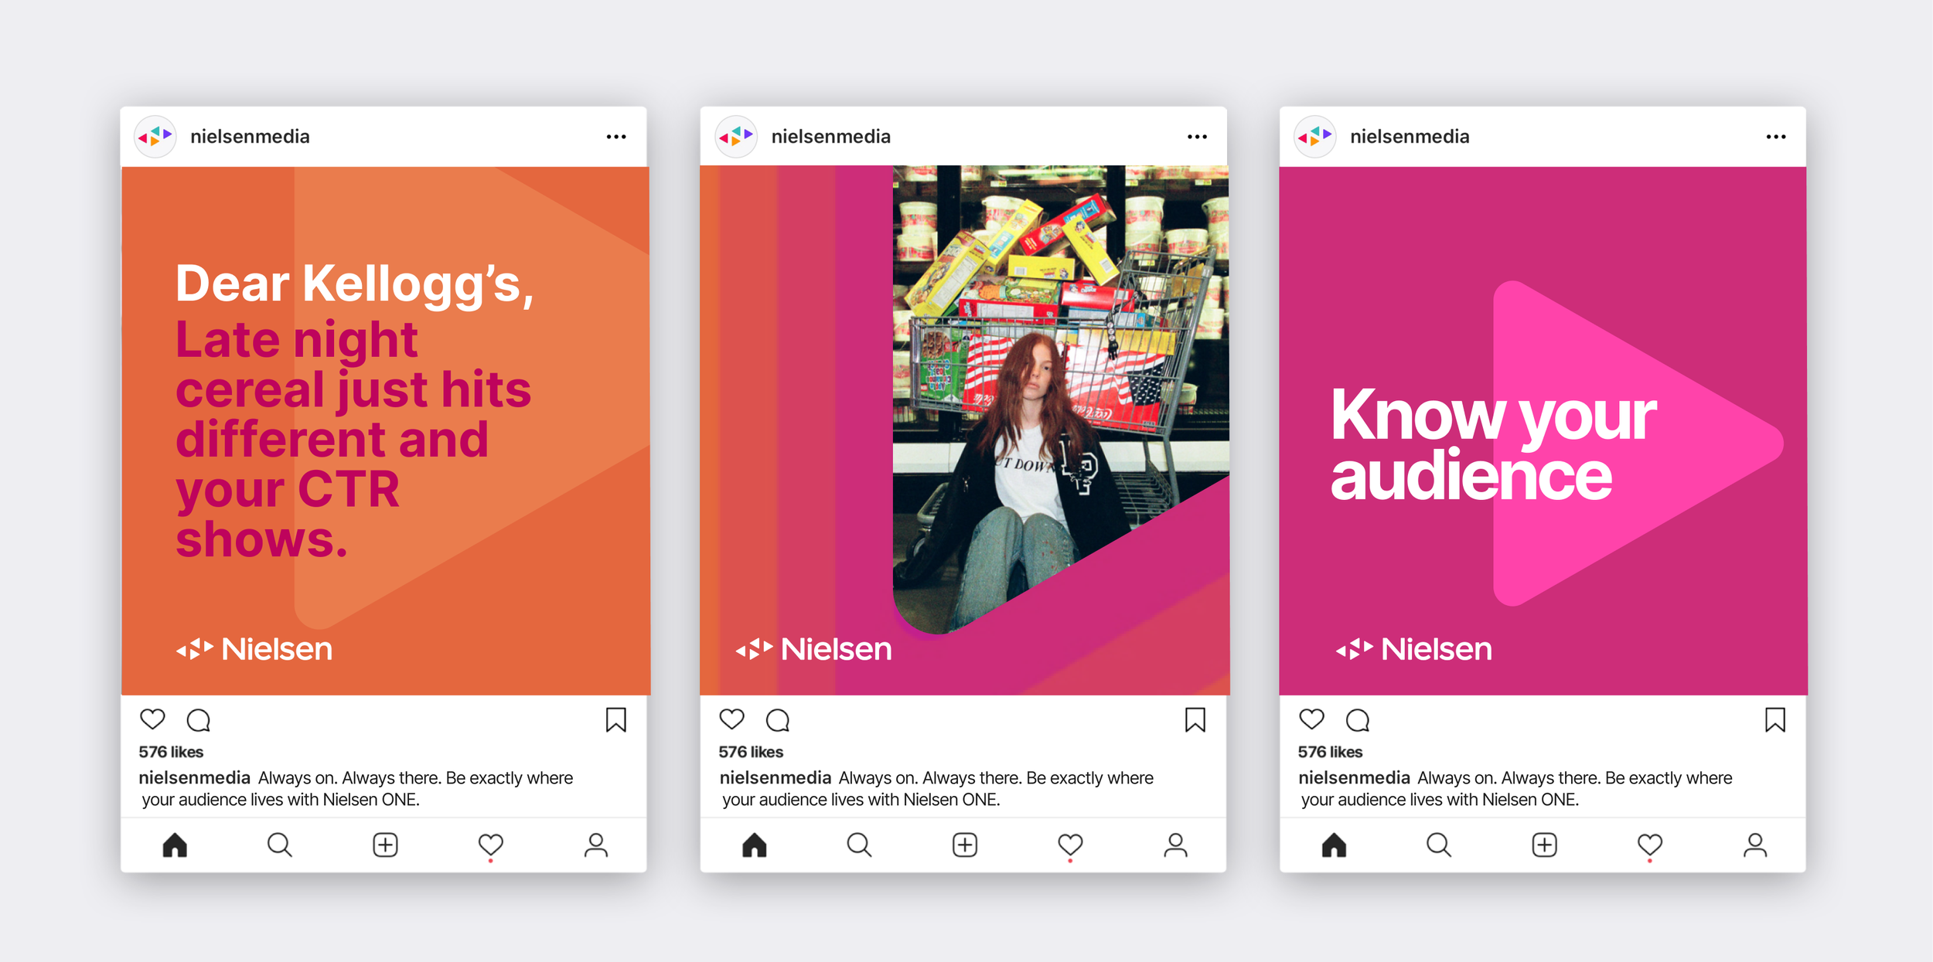Open activity heart in first phone's bottom bar

(490, 845)
